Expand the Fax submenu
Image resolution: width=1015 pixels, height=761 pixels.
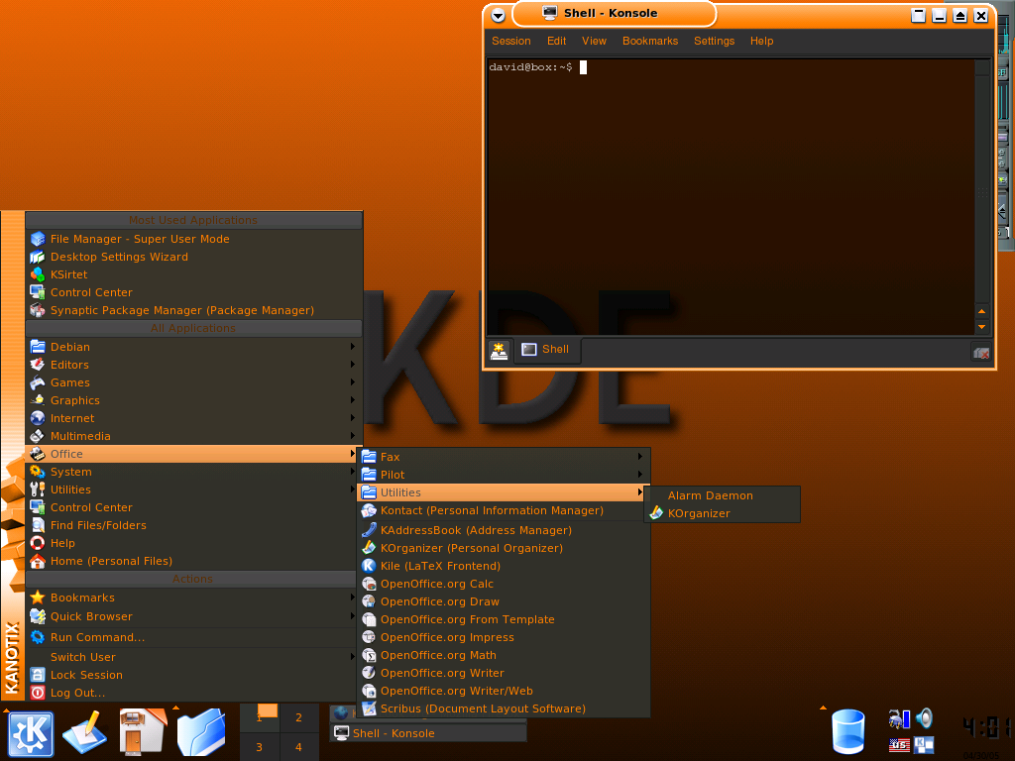(x=503, y=457)
